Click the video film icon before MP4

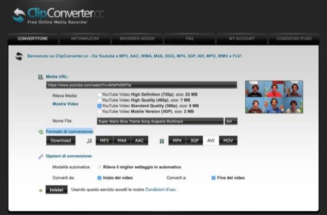(x=162, y=141)
